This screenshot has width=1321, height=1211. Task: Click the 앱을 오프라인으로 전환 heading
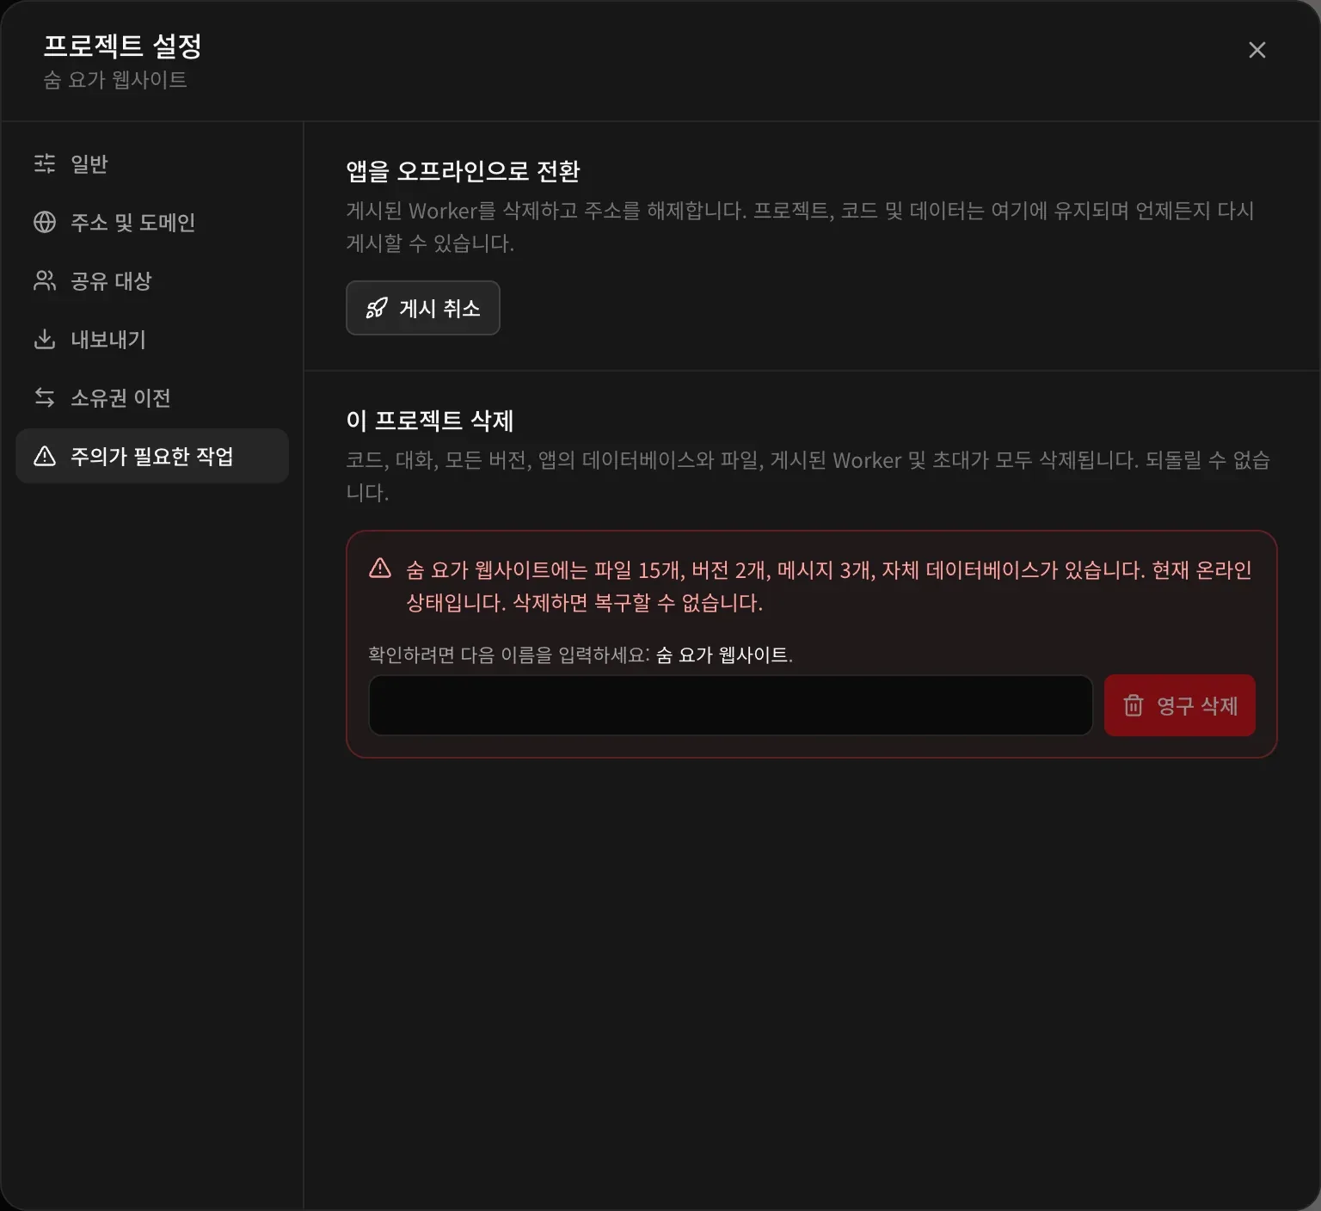pos(463,171)
